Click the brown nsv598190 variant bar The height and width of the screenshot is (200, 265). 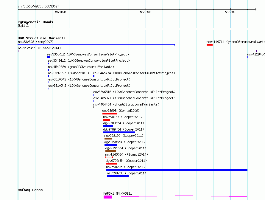108,139
